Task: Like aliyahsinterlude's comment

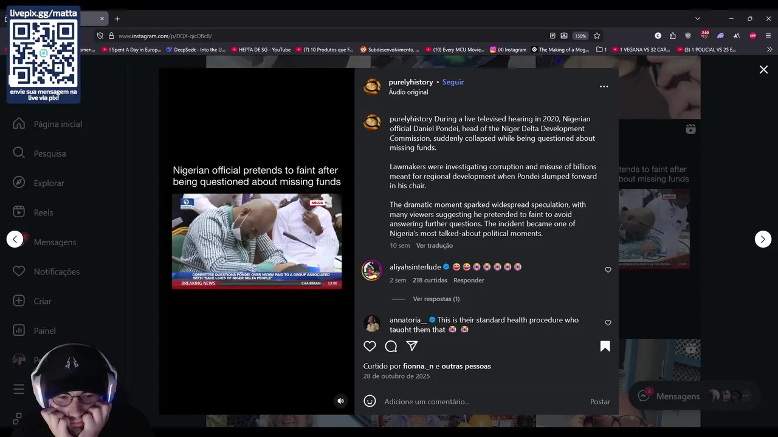Action: [608, 270]
